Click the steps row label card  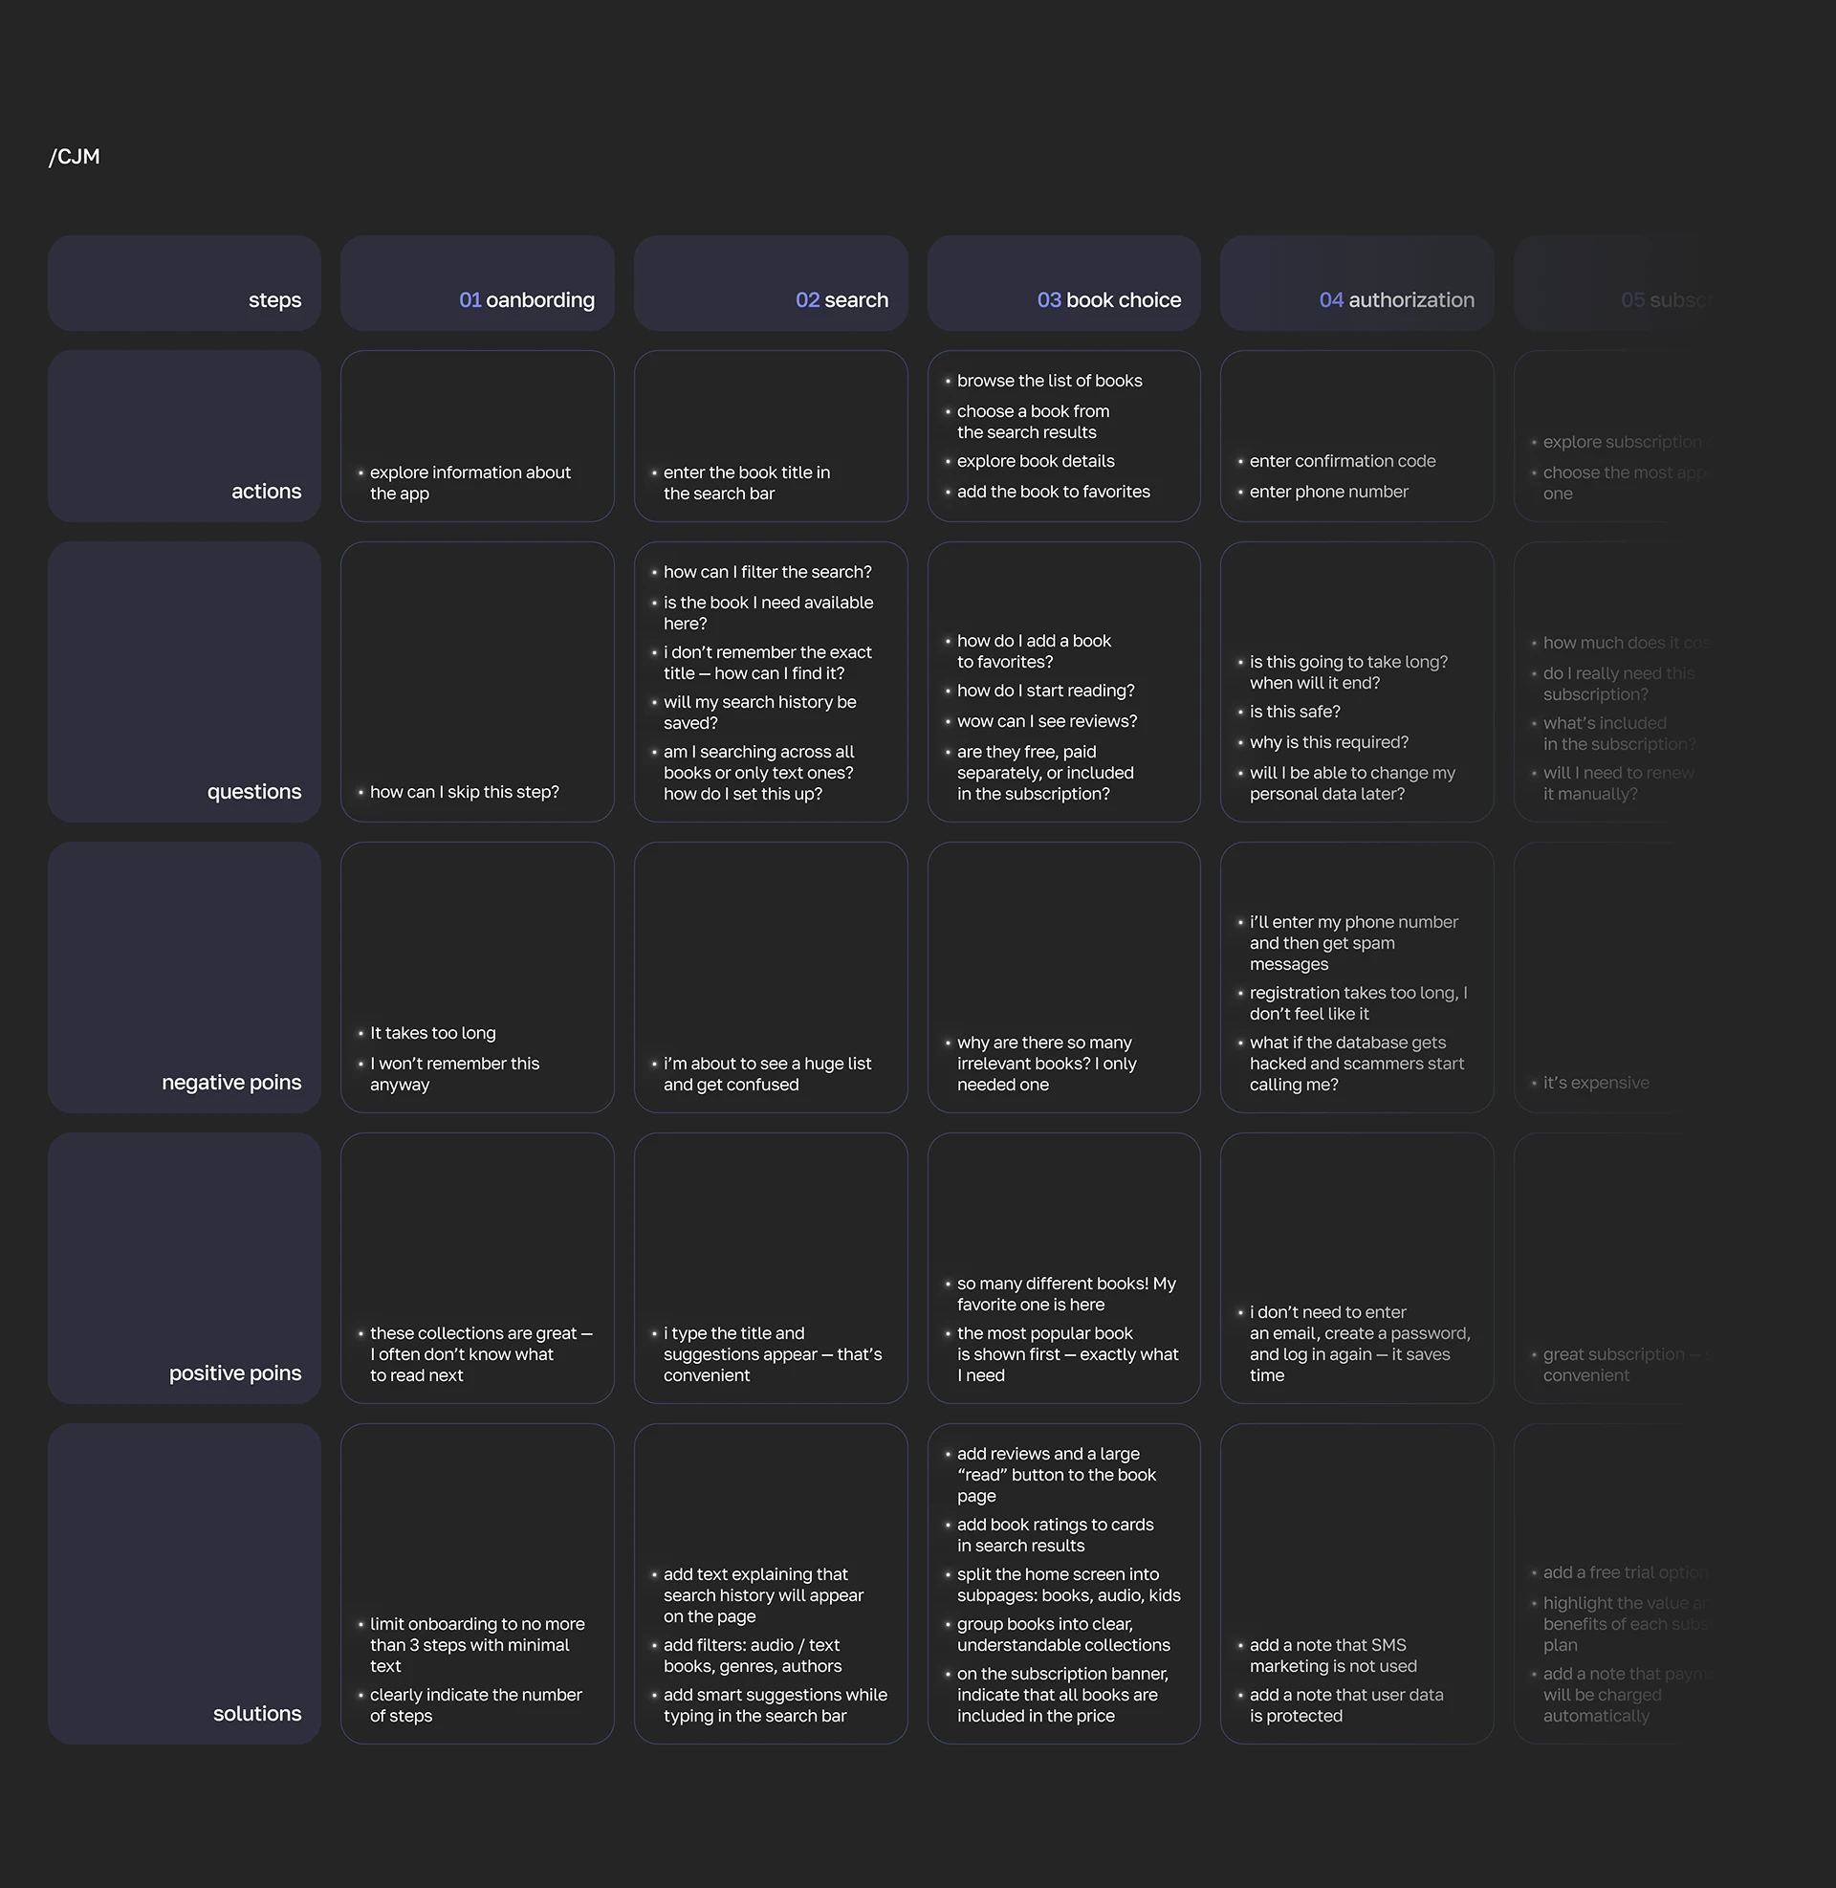[x=185, y=283]
